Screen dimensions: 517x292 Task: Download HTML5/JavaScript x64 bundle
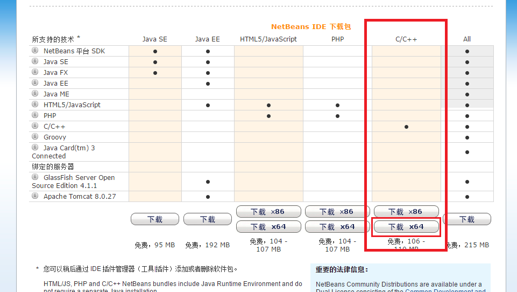(268, 227)
